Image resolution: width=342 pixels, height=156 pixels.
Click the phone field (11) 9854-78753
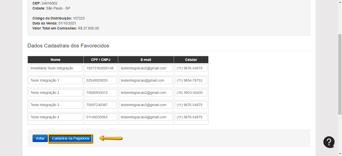(x=191, y=80)
